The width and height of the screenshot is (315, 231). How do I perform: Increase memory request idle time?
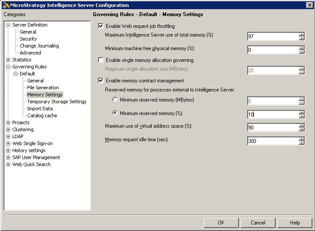(301, 139)
